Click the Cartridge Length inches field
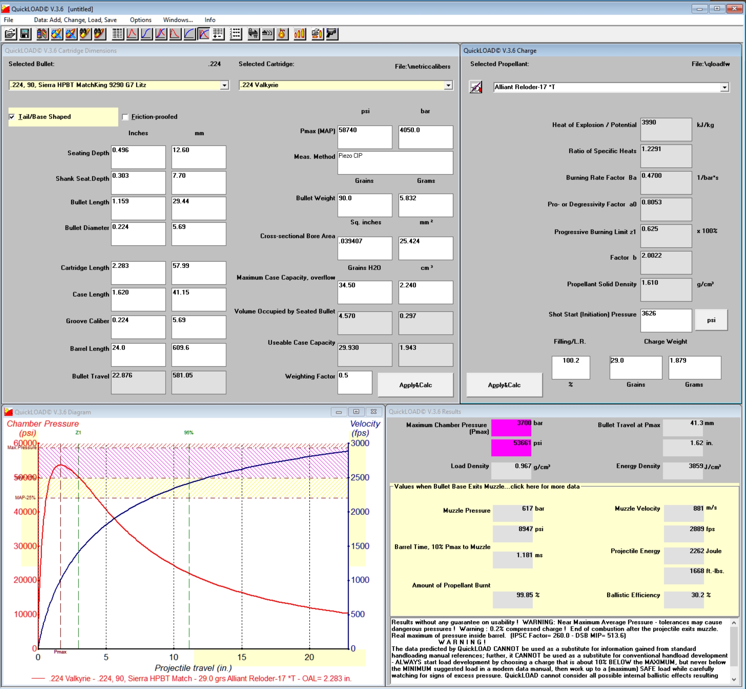Image resolution: width=746 pixels, height=689 pixels. pos(138,272)
